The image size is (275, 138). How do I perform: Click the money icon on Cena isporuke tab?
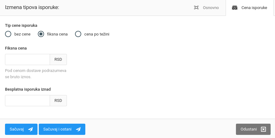[235, 7]
